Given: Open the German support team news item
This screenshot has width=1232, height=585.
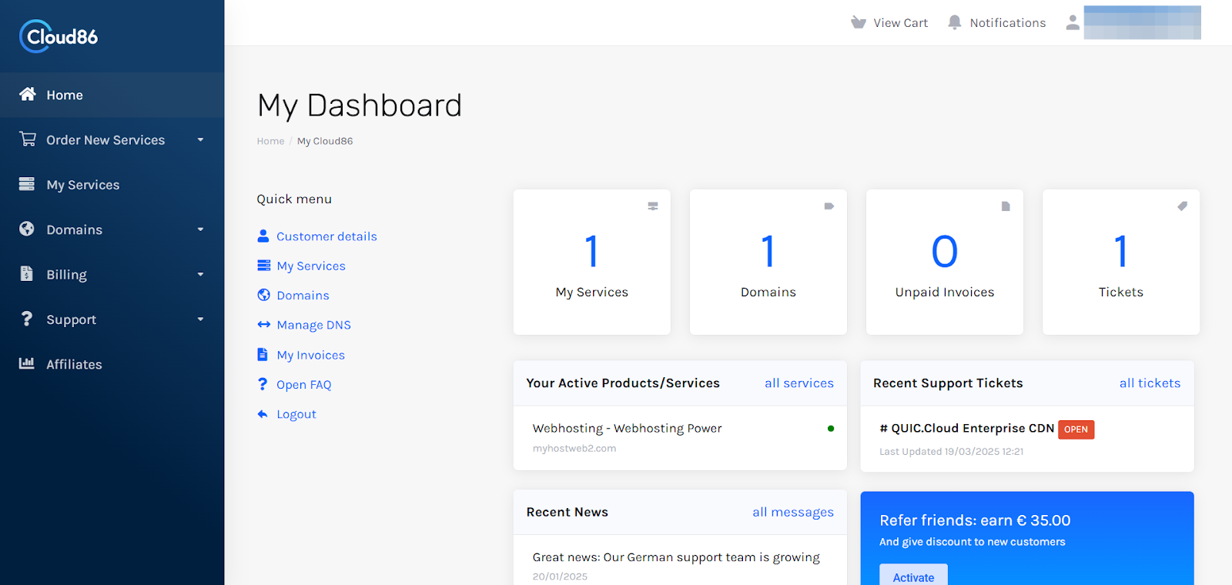Looking at the screenshot, I should point(676,557).
